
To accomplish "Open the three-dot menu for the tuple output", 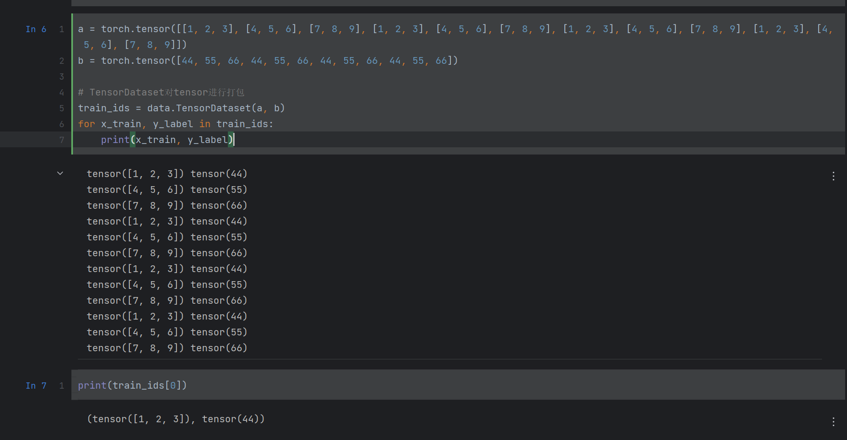I will (833, 422).
